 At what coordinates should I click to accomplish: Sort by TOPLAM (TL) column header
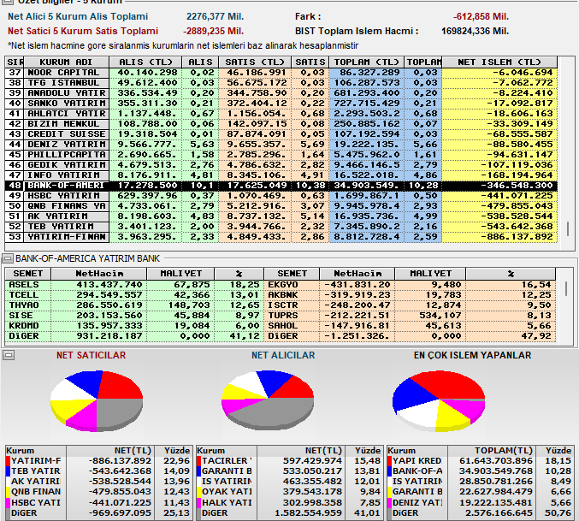click(366, 62)
